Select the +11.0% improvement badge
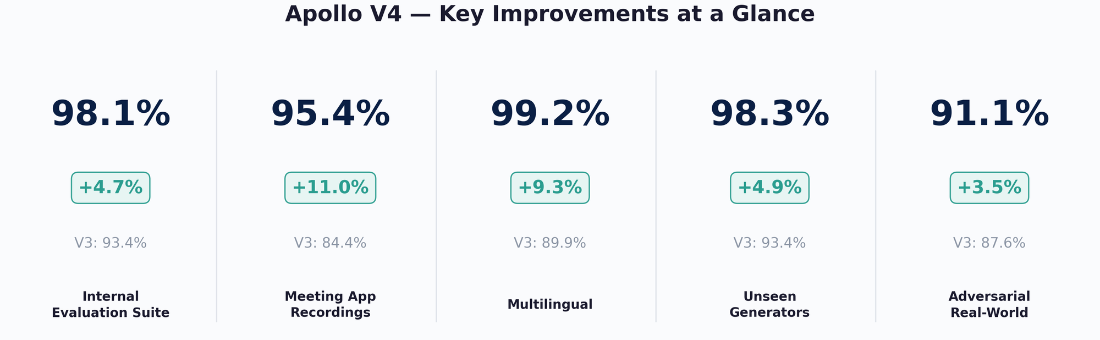The image size is (1100, 340). click(x=330, y=188)
